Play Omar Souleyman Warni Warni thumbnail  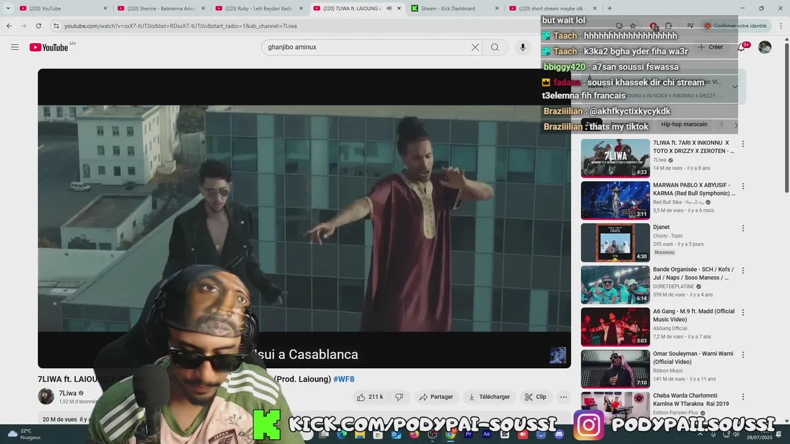click(x=615, y=369)
